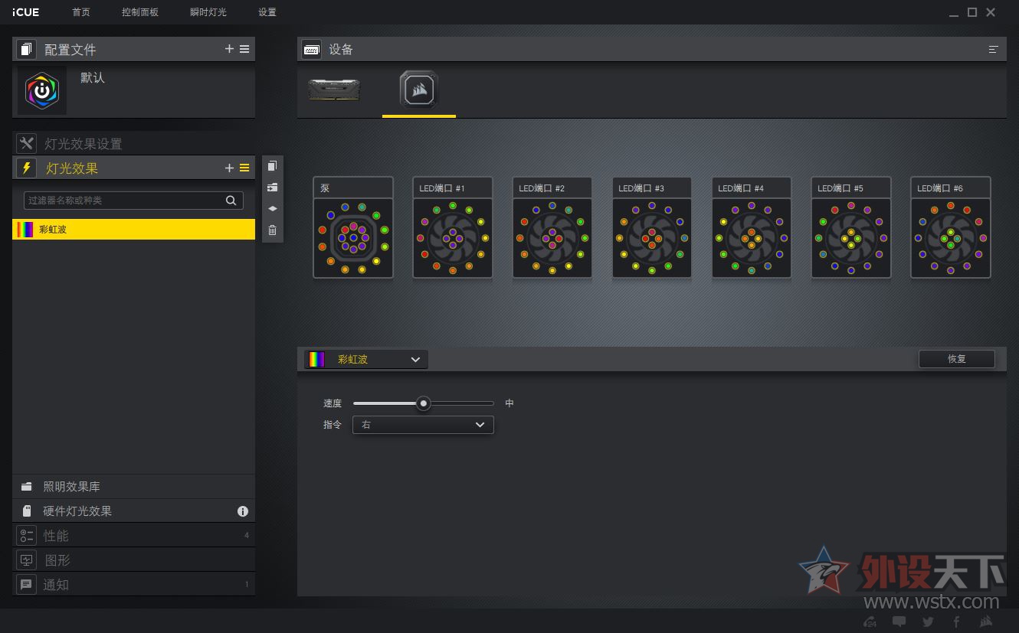Open 24-hour phone support icon

870,622
